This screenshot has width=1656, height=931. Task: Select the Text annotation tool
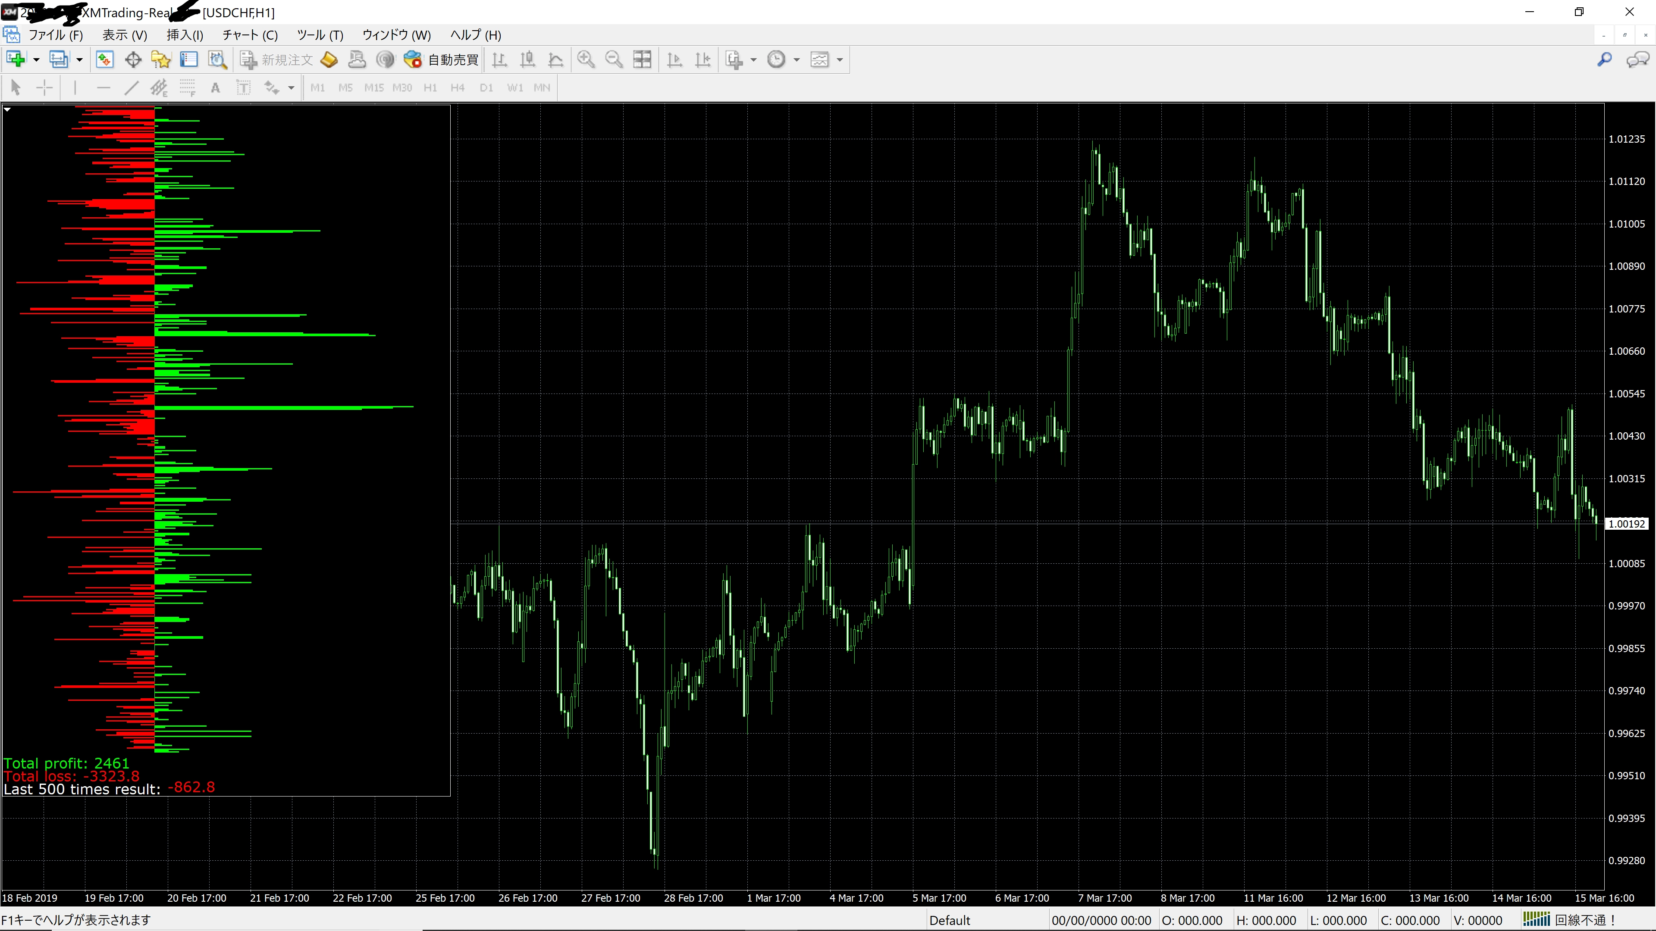click(x=215, y=87)
